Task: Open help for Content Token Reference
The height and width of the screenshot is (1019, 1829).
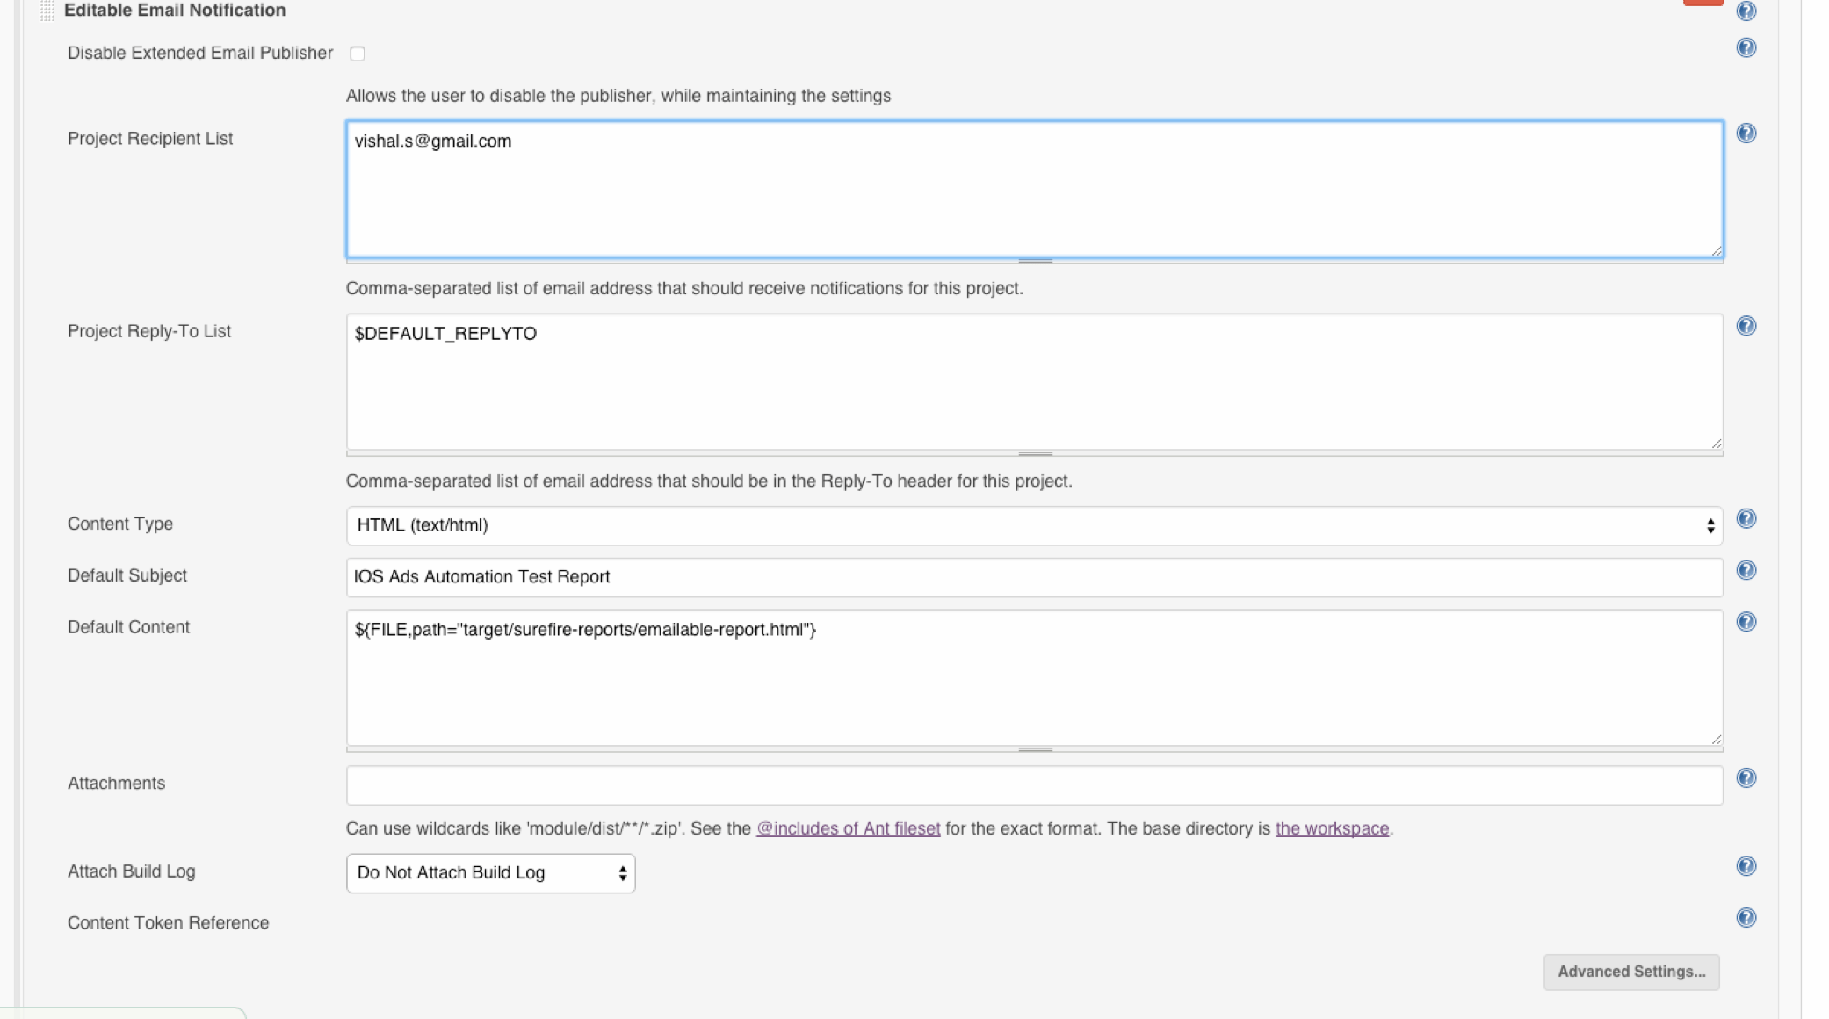Action: [x=1747, y=918]
